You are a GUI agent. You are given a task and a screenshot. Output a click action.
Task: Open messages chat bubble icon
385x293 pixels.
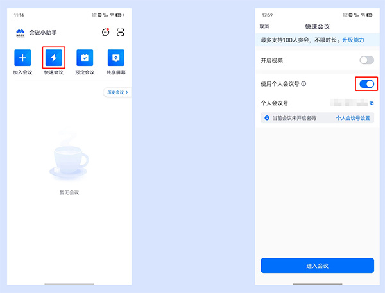pyautogui.click(x=106, y=32)
